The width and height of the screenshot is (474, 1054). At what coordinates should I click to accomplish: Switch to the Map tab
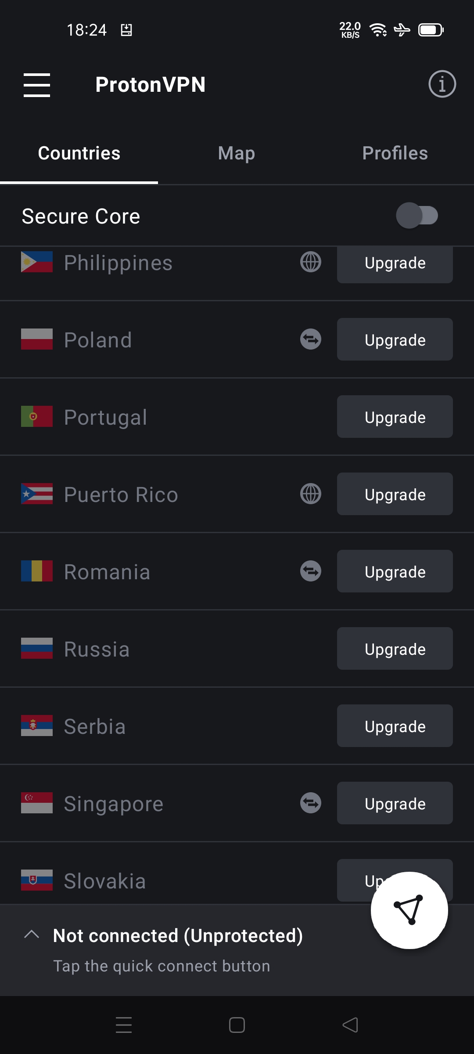click(237, 153)
